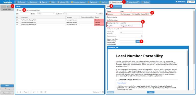Open the Documentation sidebar button
196x95 pixels.
pyautogui.click(x=7, y=93)
